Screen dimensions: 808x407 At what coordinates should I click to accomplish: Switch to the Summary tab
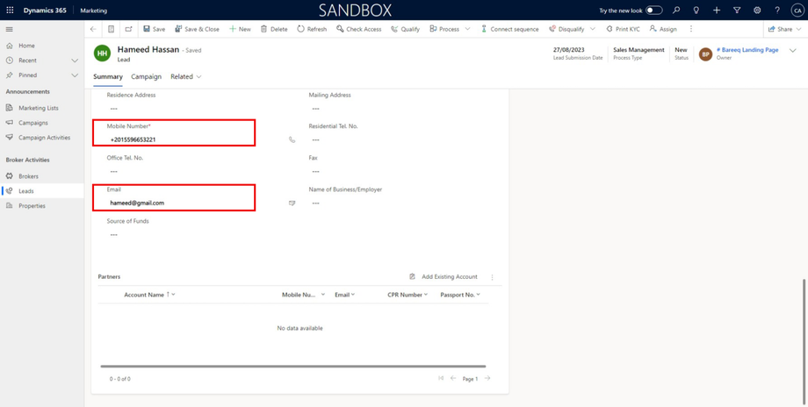[x=108, y=76]
